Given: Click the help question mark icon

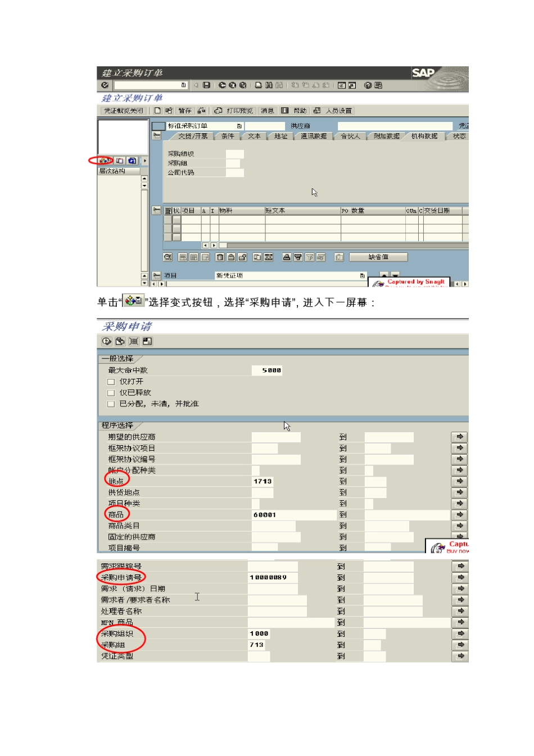Looking at the screenshot, I should [x=368, y=85].
